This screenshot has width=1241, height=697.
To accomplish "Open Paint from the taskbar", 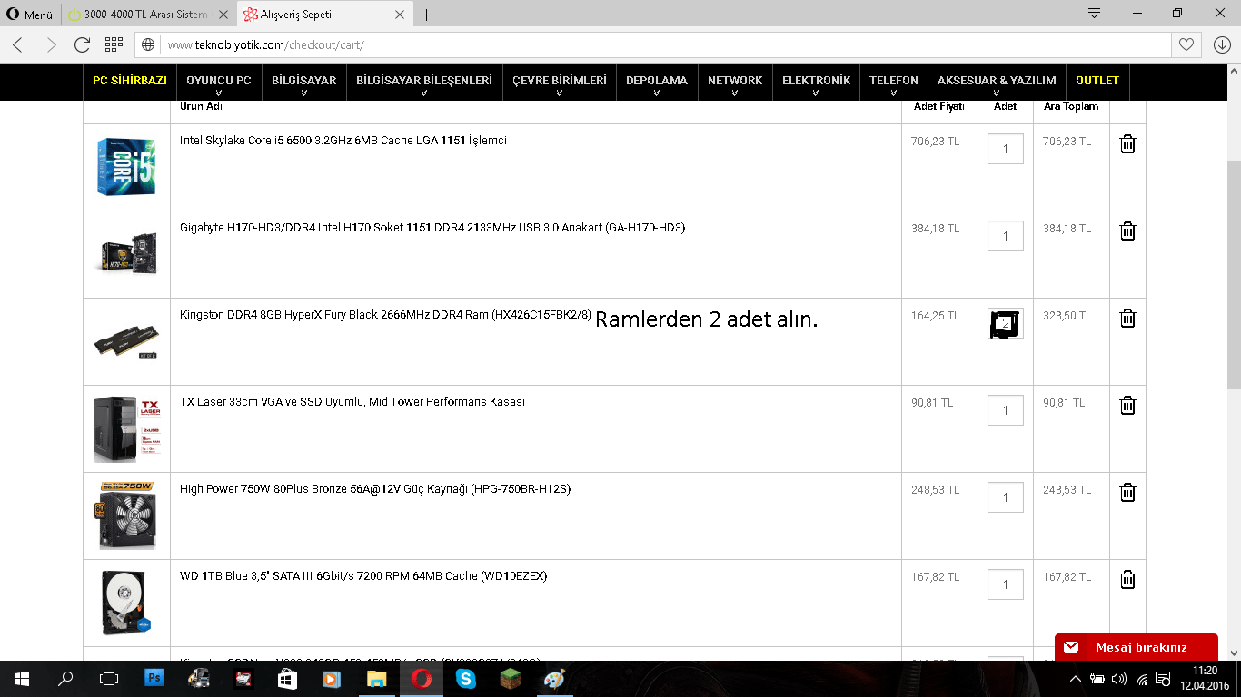I will 554,678.
